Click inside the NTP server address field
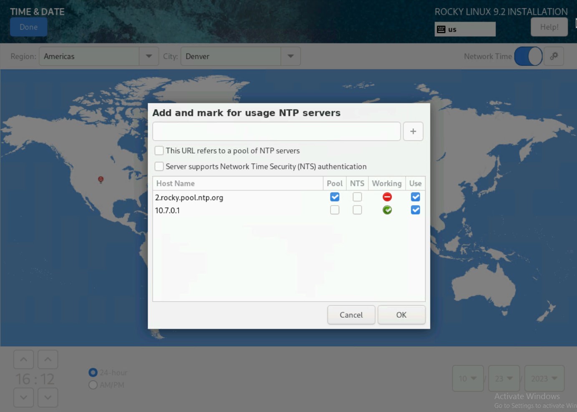Viewport: 577px width, 412px height. (x=276, y=131)
